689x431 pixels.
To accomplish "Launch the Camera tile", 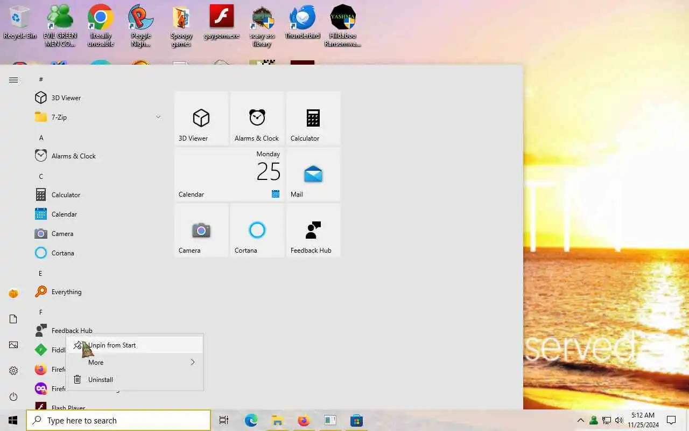I will tap(201, 230).
